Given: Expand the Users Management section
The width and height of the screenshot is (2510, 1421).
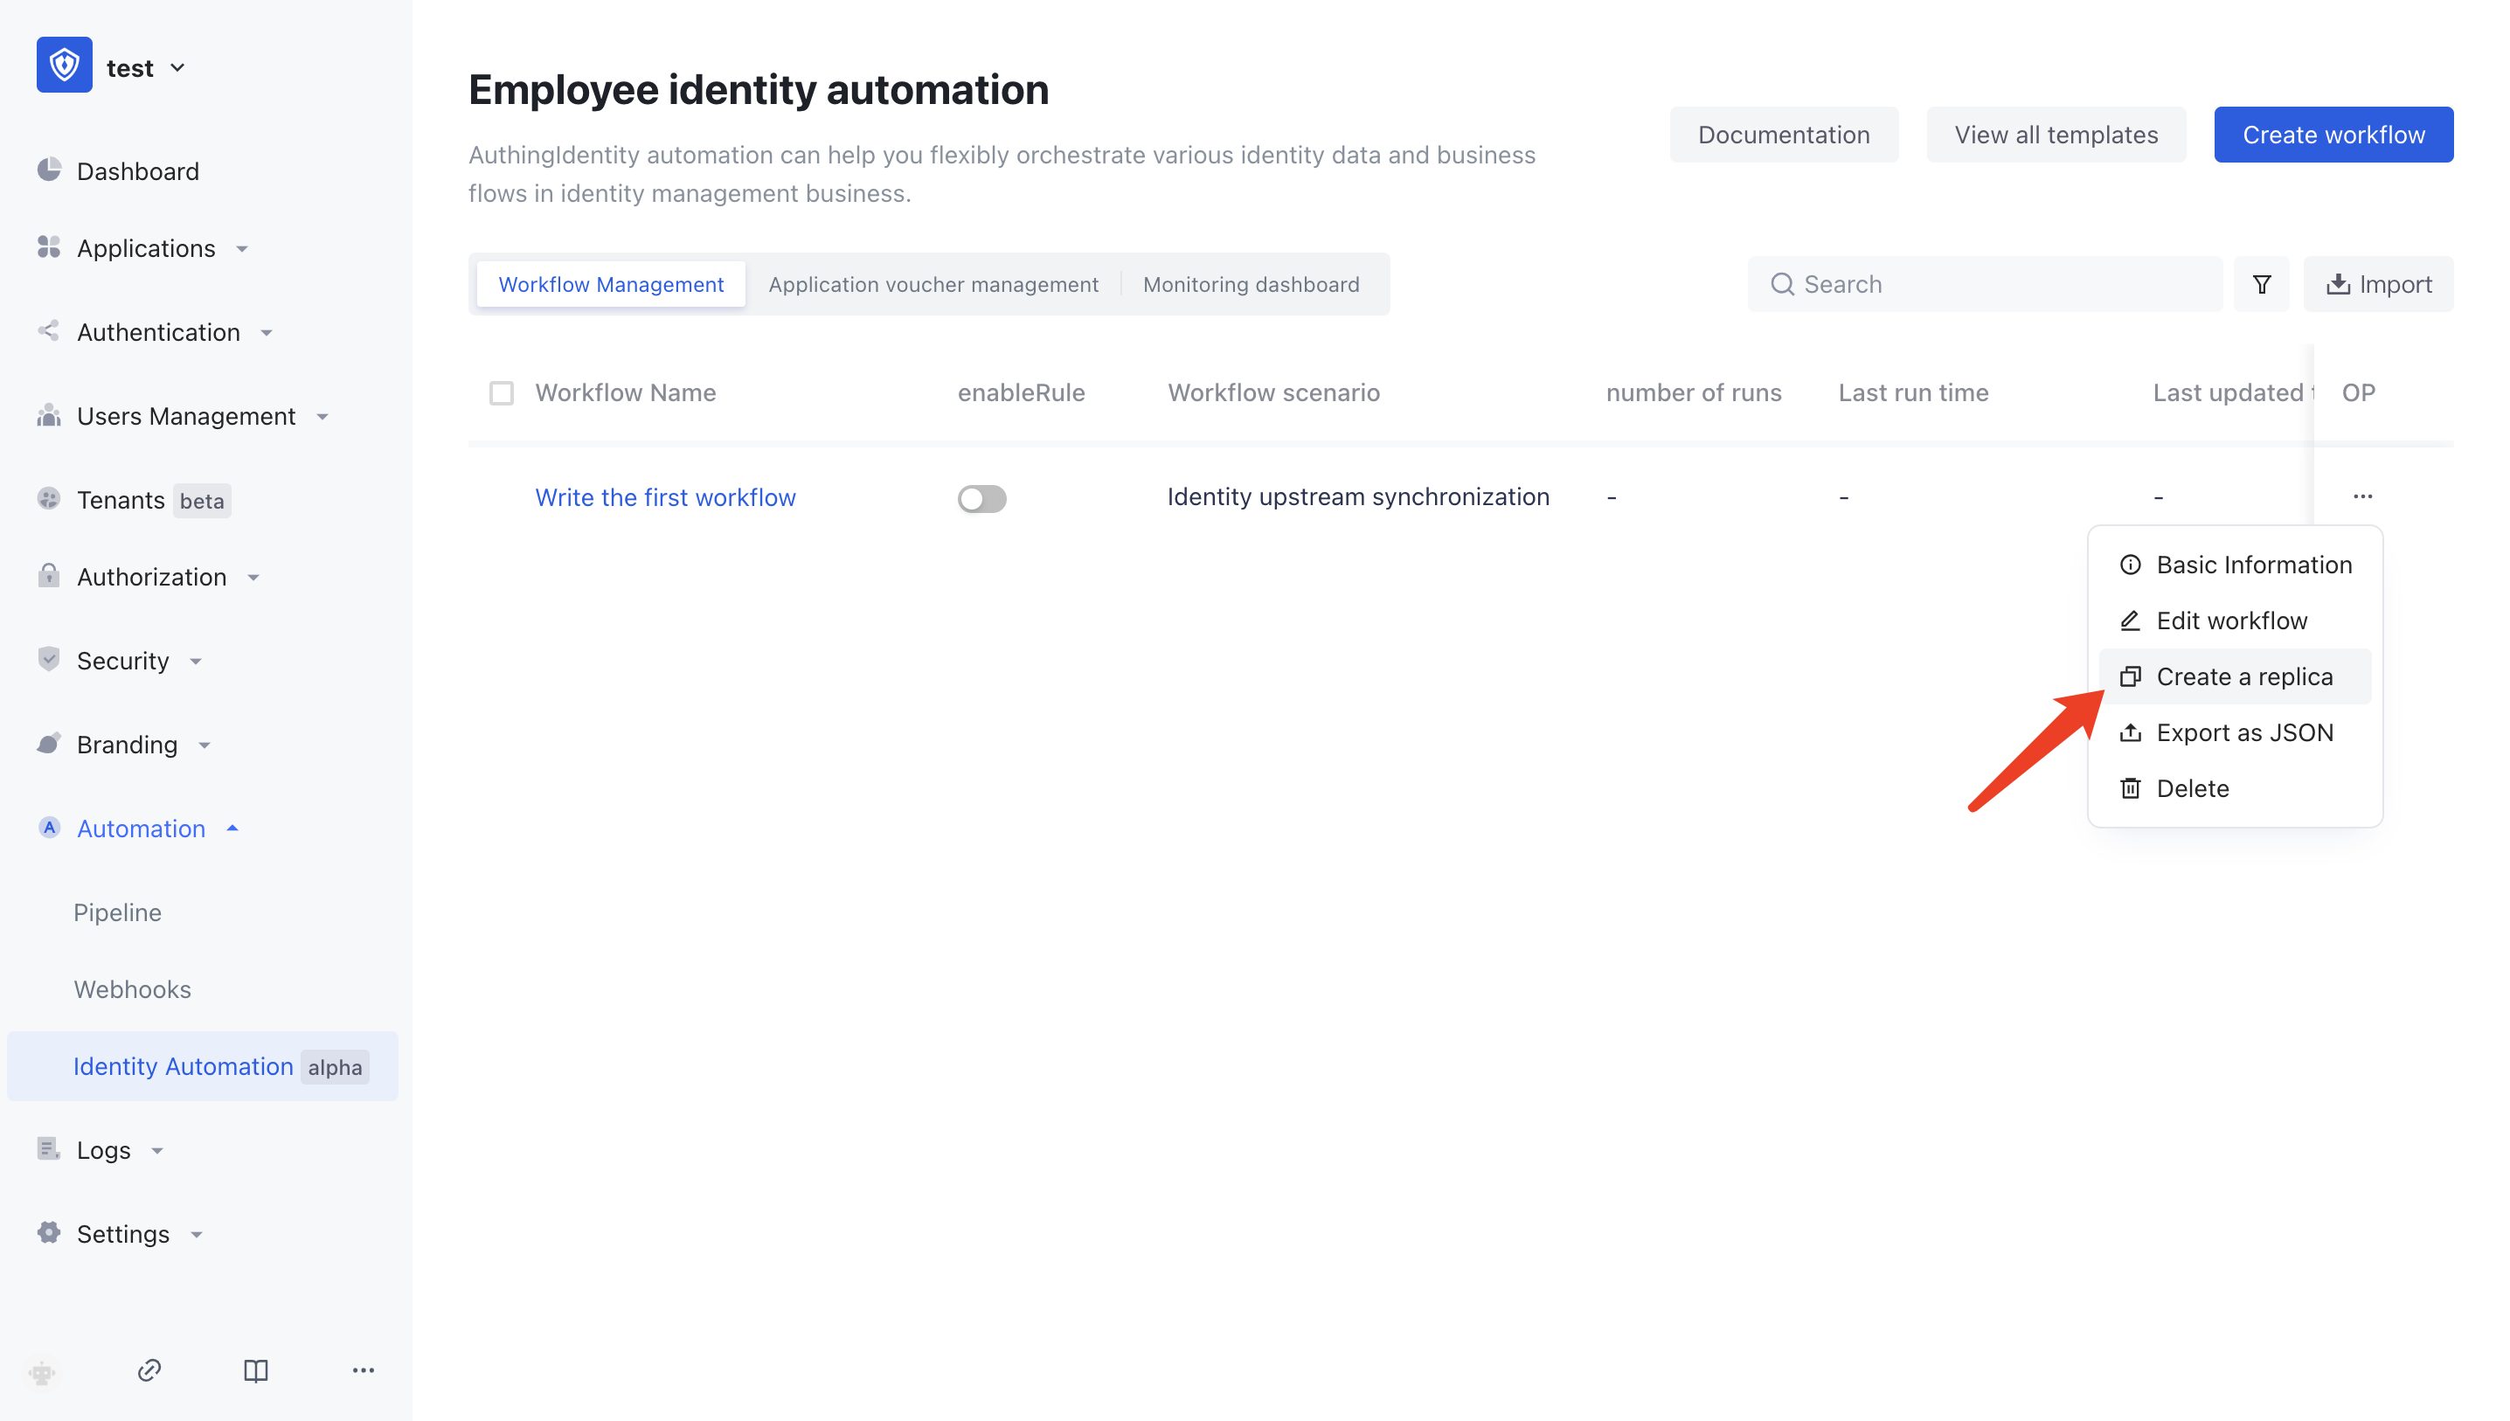Looking at the screenshot, I should click(185, 416).
